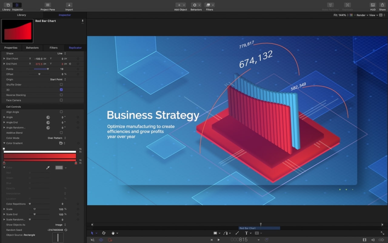Select the Select/Transform arrow tool
Viewport: 388px width, 243px height.
coord(93,233)
